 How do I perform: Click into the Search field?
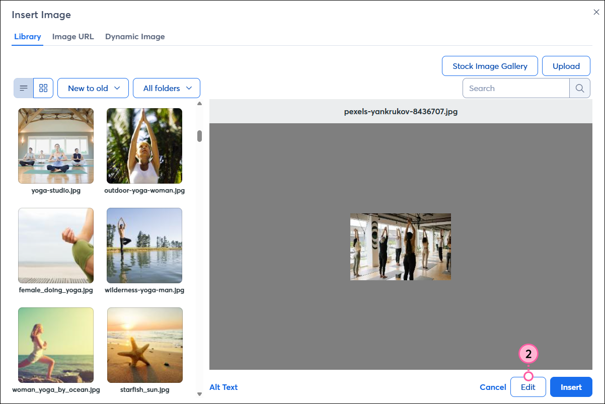[x=516, y=88]
